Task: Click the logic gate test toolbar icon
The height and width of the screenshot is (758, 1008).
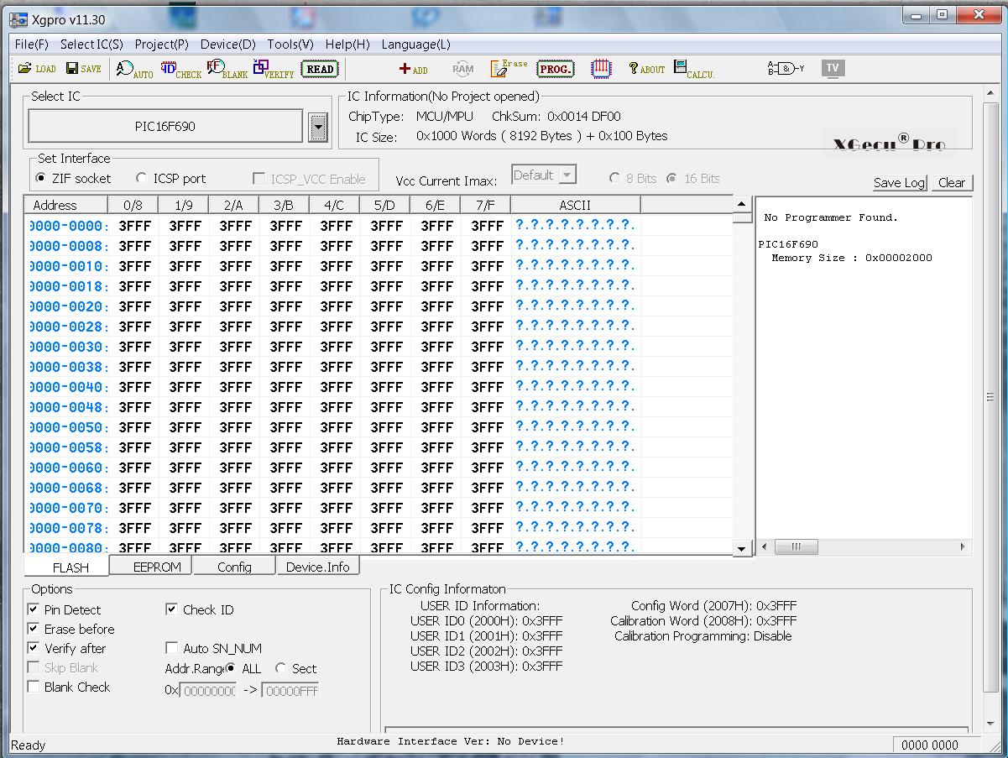Action: coord(786,69)
